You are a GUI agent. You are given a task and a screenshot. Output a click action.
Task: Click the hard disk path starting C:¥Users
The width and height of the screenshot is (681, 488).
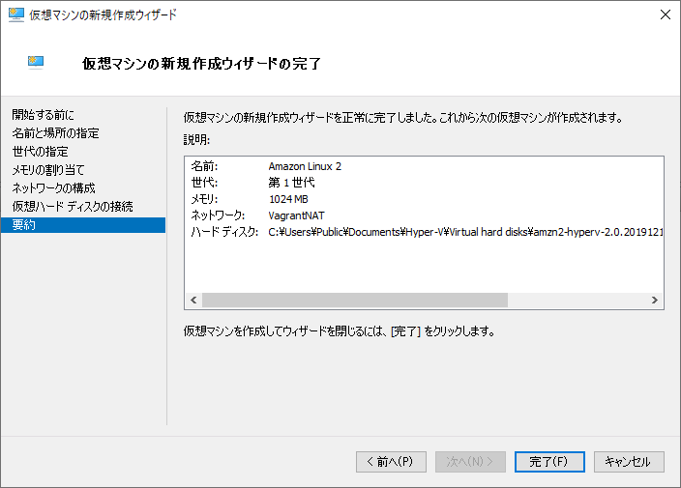click(x=465, y=232)
